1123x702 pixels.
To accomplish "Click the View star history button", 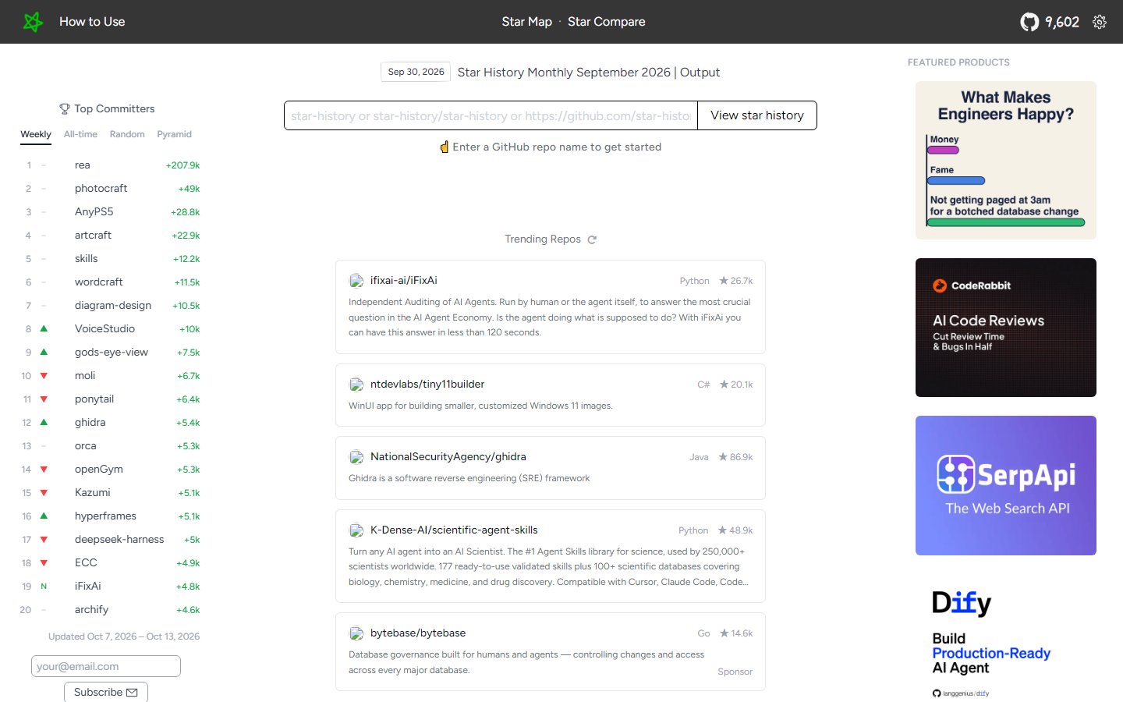I will [x=757, y=115].
